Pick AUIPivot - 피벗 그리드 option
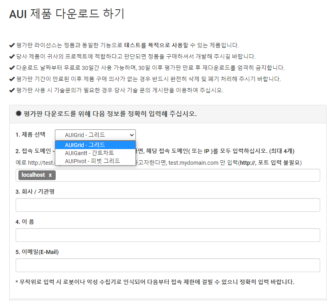The width and height of the screenshot is (331, 301). tap(95, 161)
